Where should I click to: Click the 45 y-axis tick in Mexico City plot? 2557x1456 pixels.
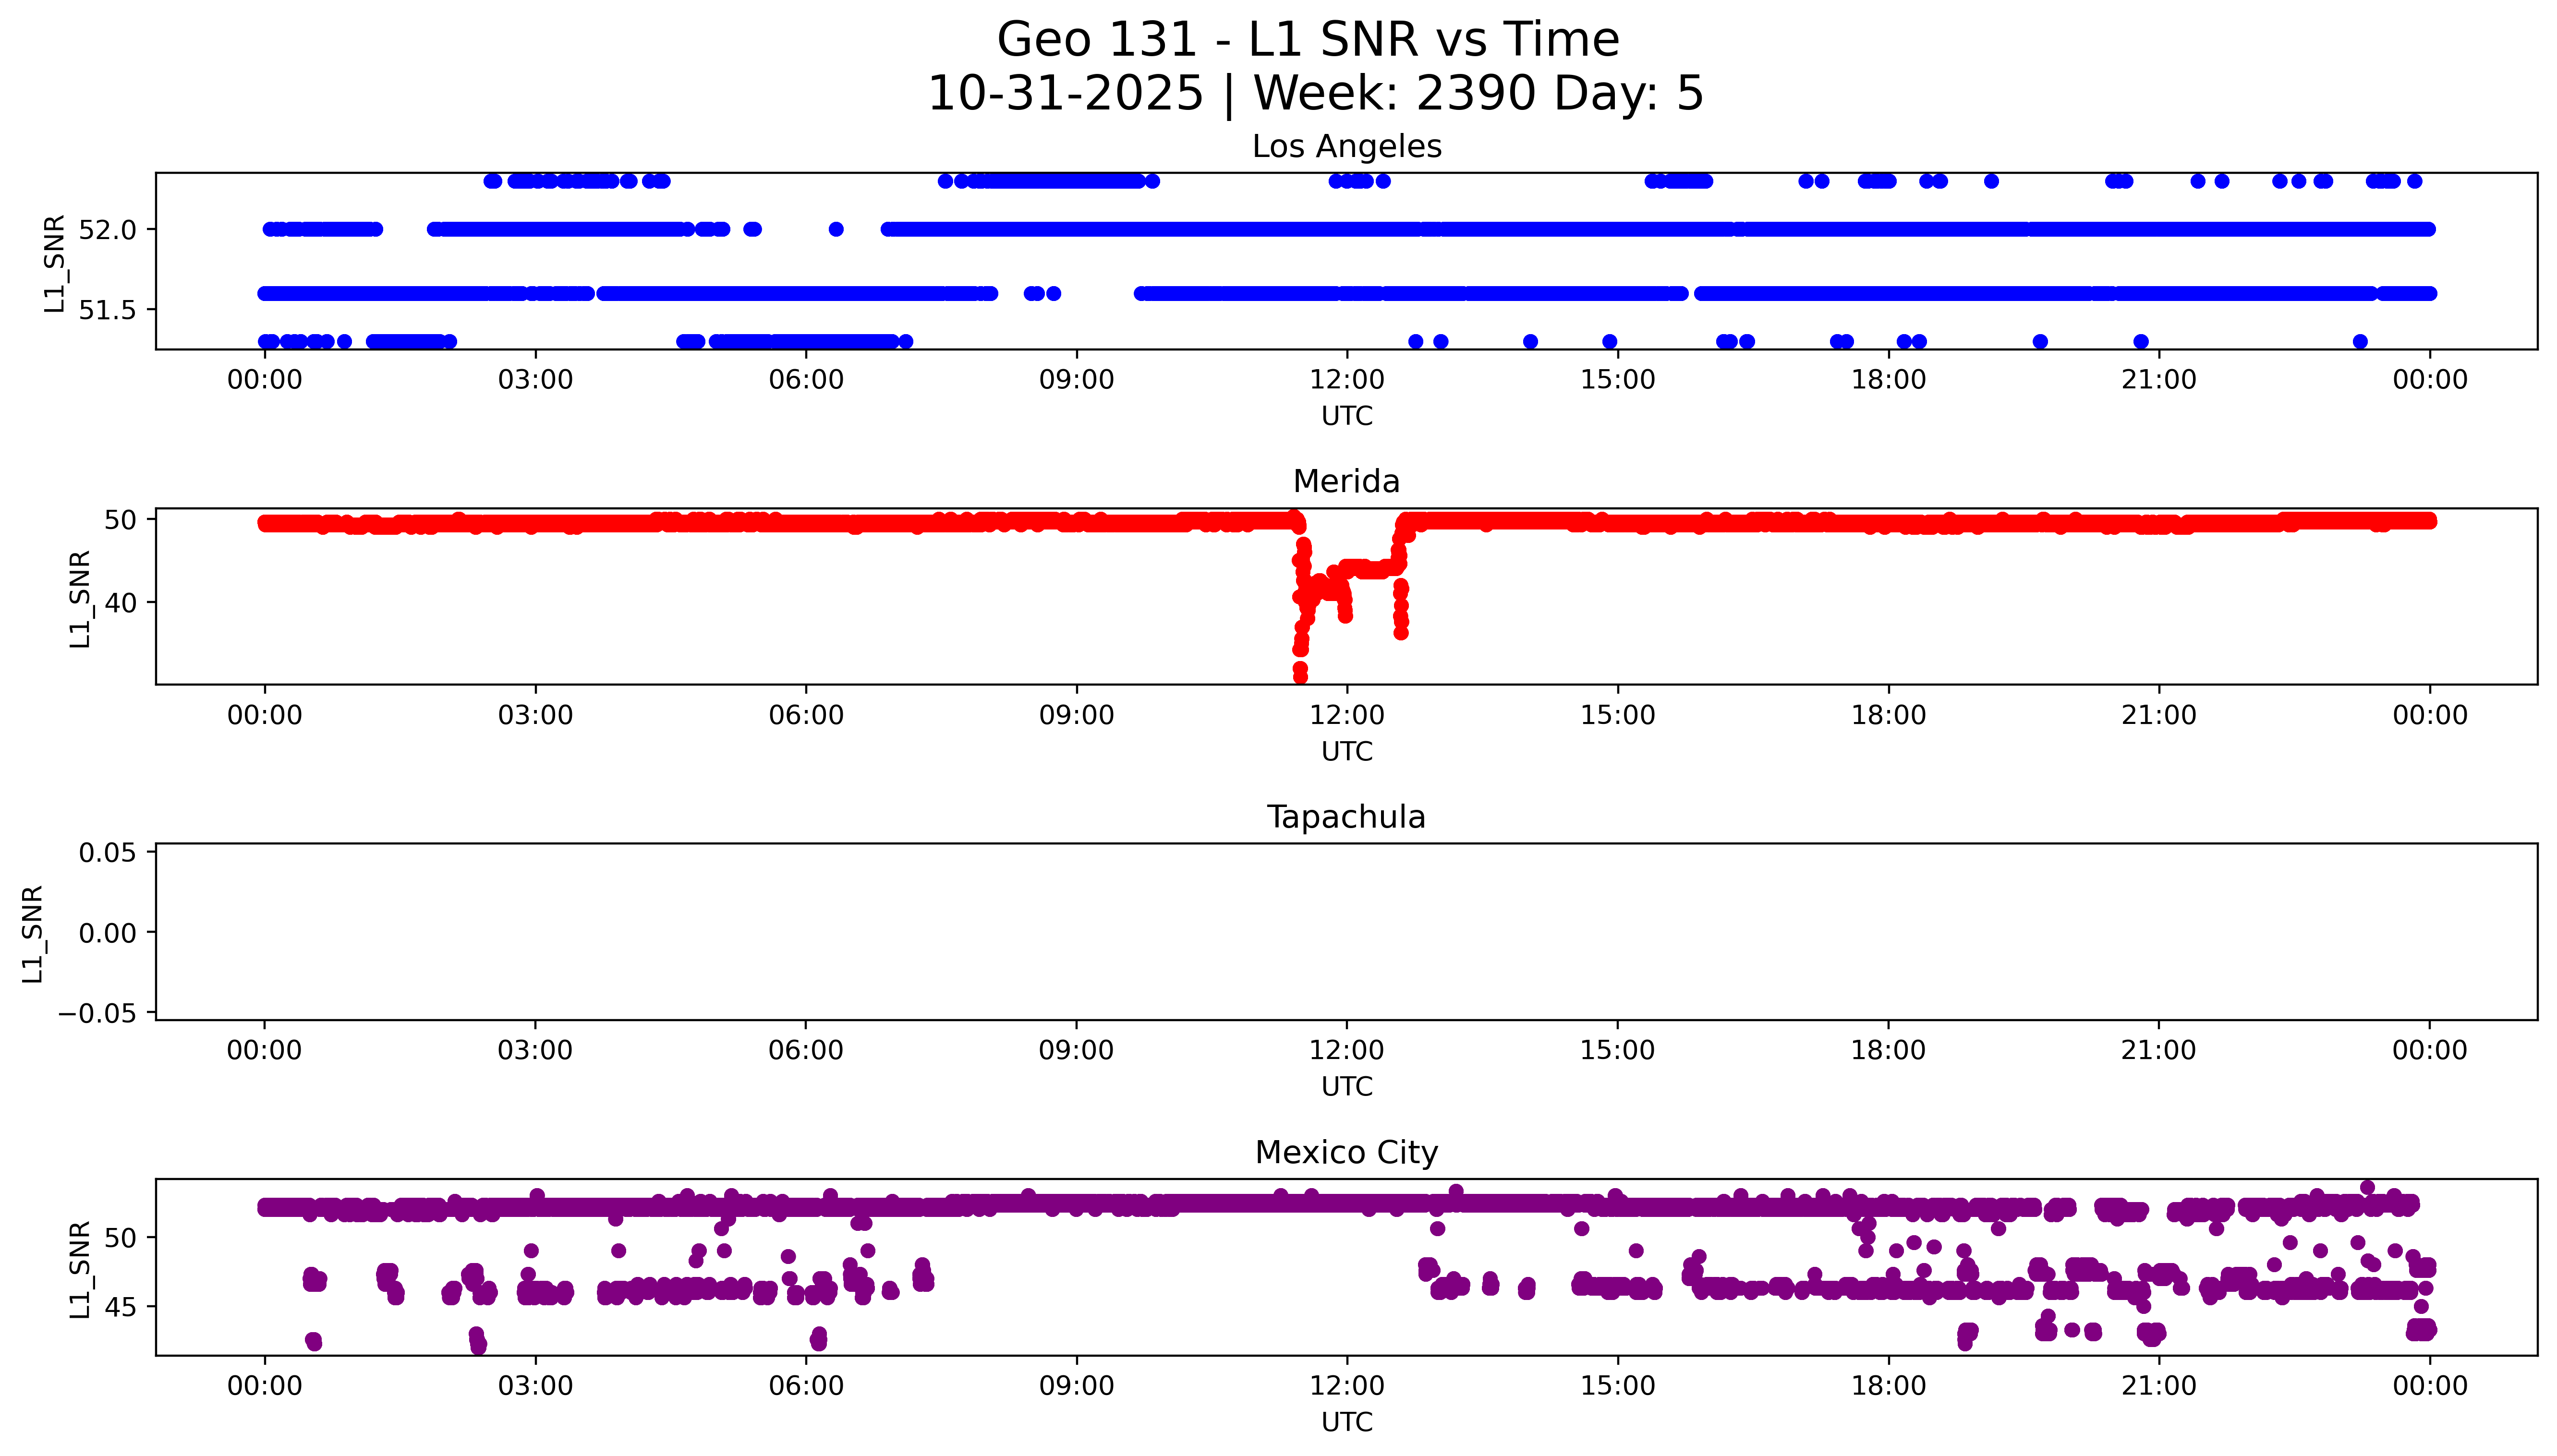tap(120, 1307)
